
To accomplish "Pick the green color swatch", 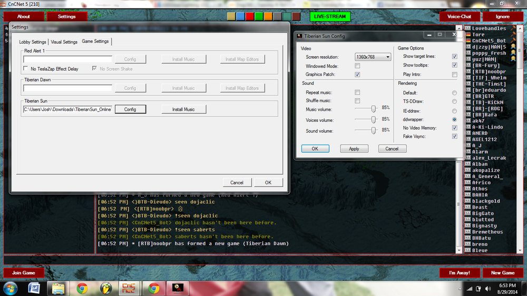I will click(259, 16).
